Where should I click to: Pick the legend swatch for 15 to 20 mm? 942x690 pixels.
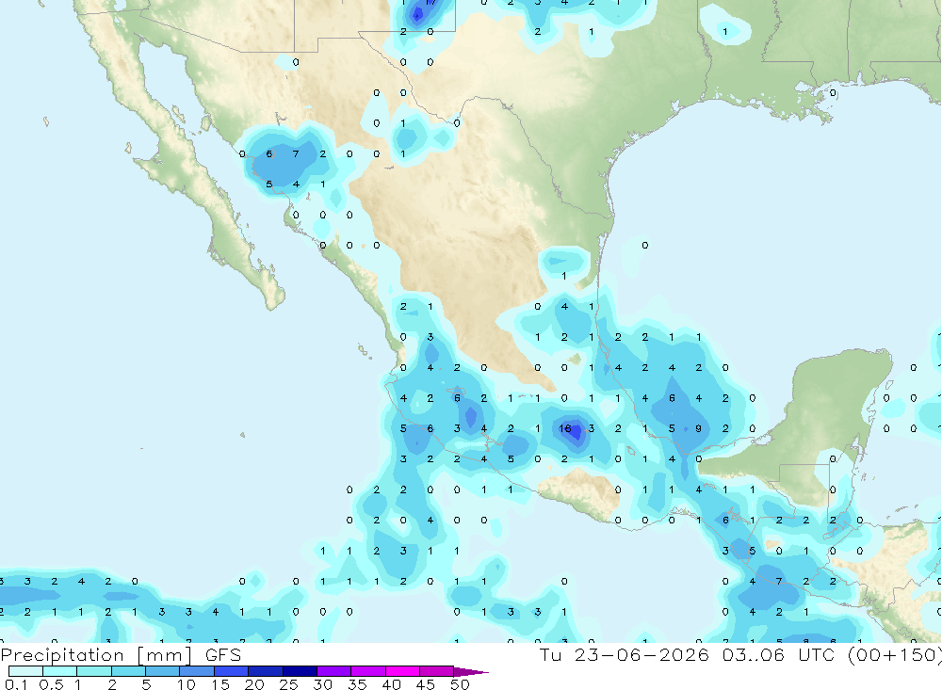pos(232,671)
